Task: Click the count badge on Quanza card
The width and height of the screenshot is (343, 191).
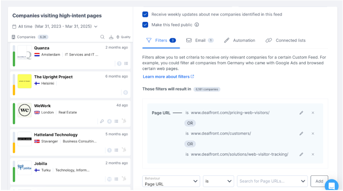Action: click(119, 63)
